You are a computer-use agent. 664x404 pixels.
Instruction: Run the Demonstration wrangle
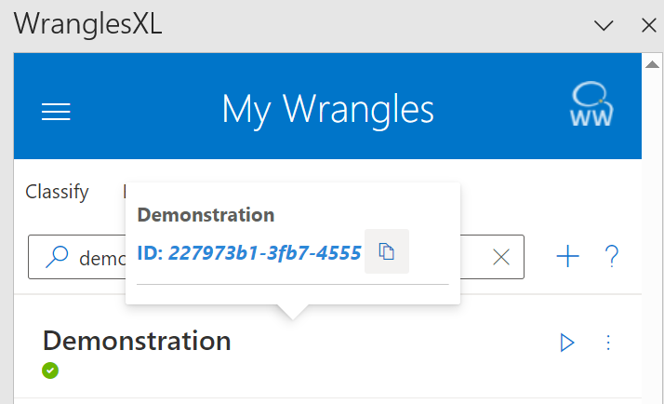tap(567, 343)
